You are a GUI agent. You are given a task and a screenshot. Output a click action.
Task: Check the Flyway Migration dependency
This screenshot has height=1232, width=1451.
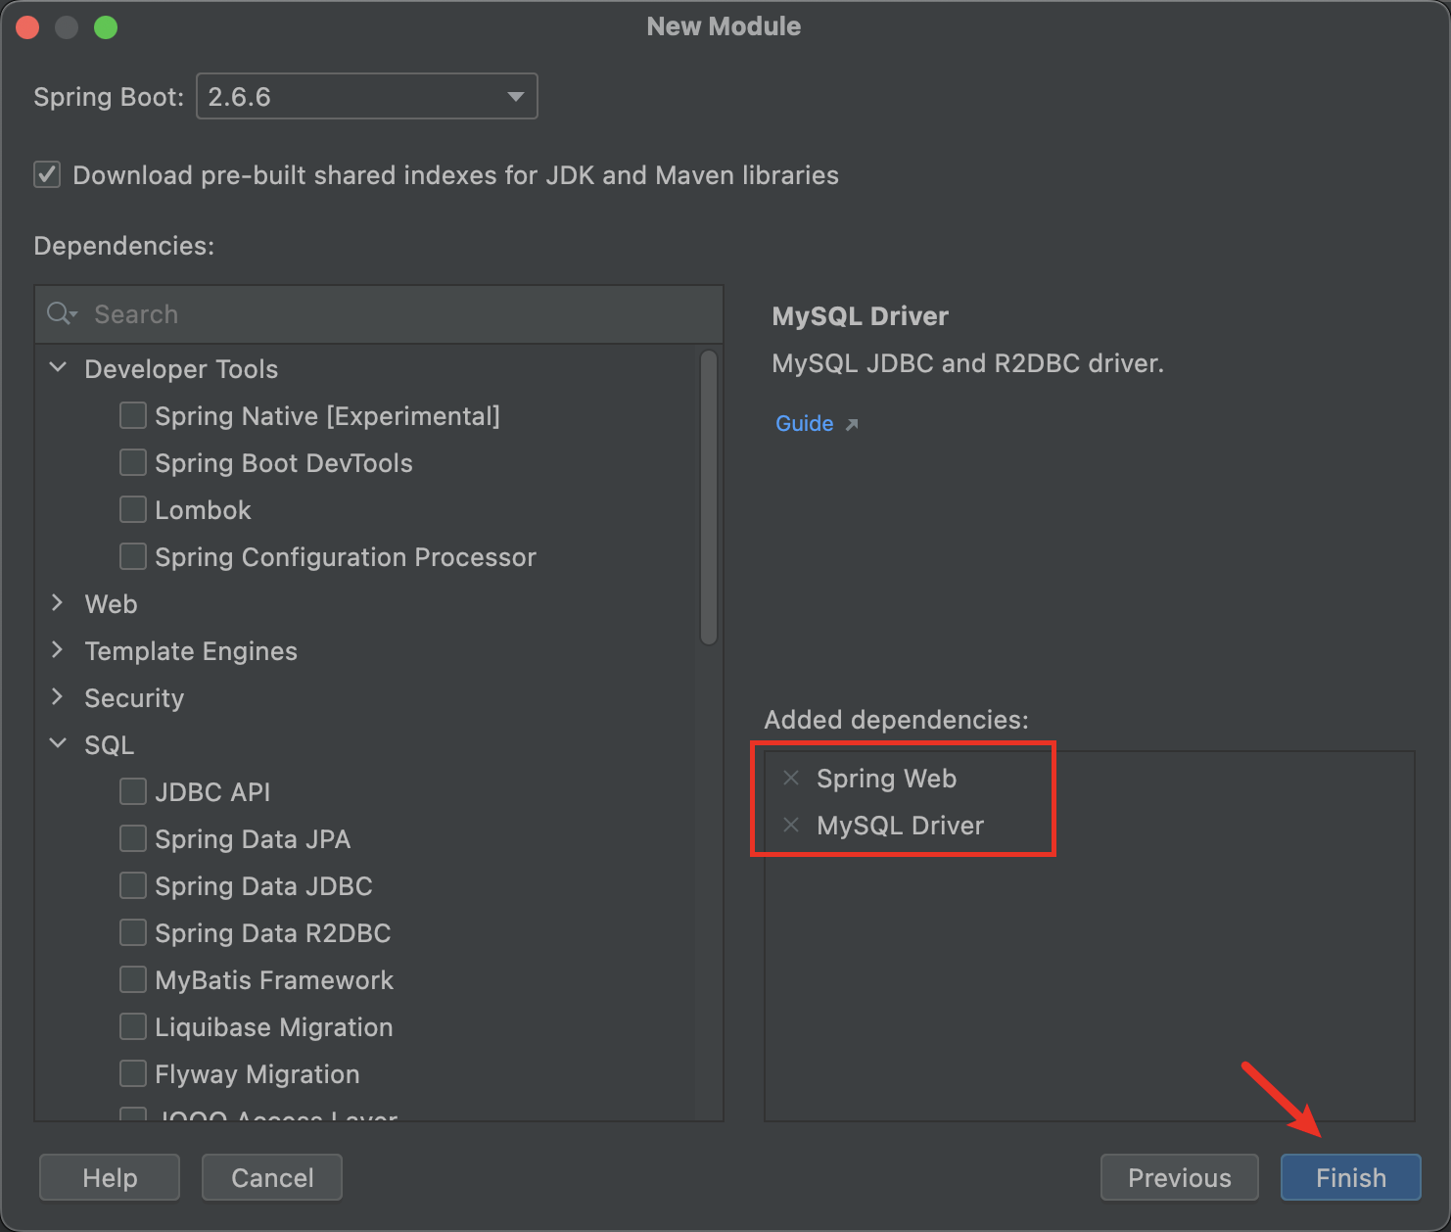tap(133, 1073)
